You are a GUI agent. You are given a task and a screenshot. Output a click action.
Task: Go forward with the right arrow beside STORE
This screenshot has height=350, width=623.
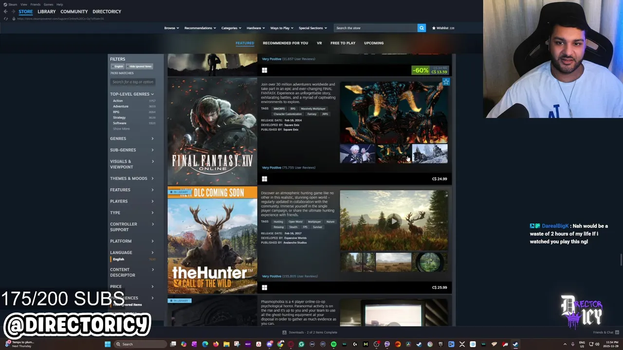point(14,11)
